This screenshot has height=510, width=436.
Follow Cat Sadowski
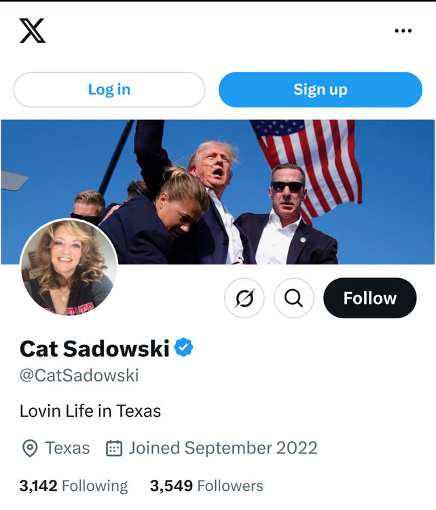pyautogui.click(x=369, y=298)
